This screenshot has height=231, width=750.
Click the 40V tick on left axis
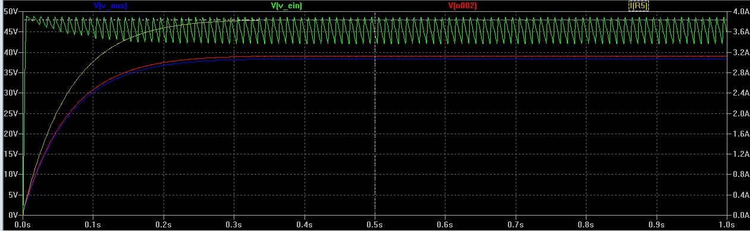click(x=11, y=52)
